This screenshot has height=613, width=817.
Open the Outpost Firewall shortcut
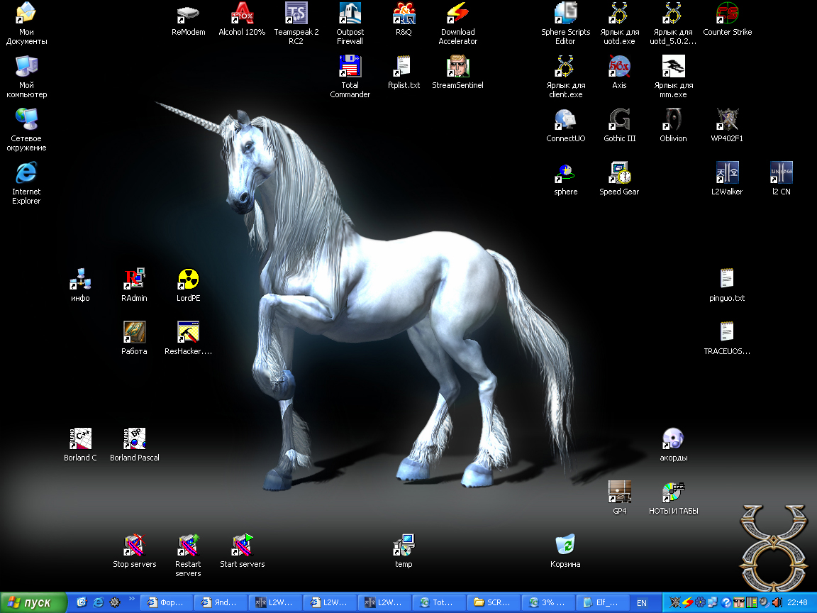click(x=350, y=13)
